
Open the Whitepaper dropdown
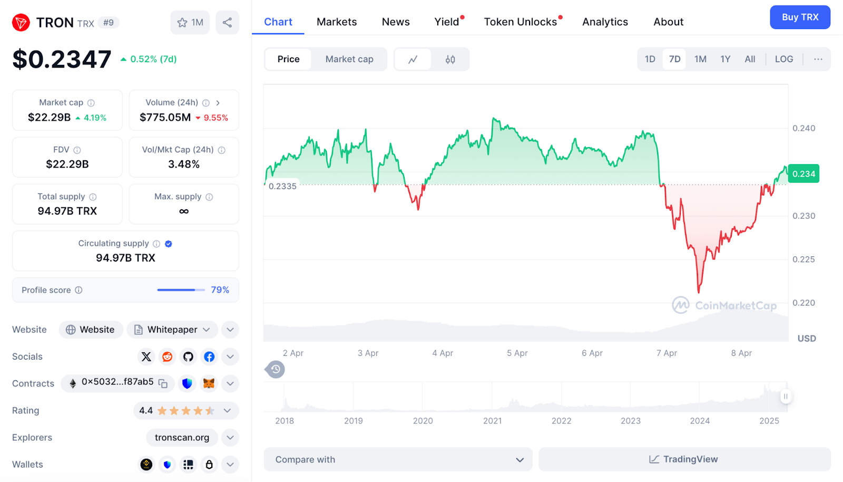point(172,330)
